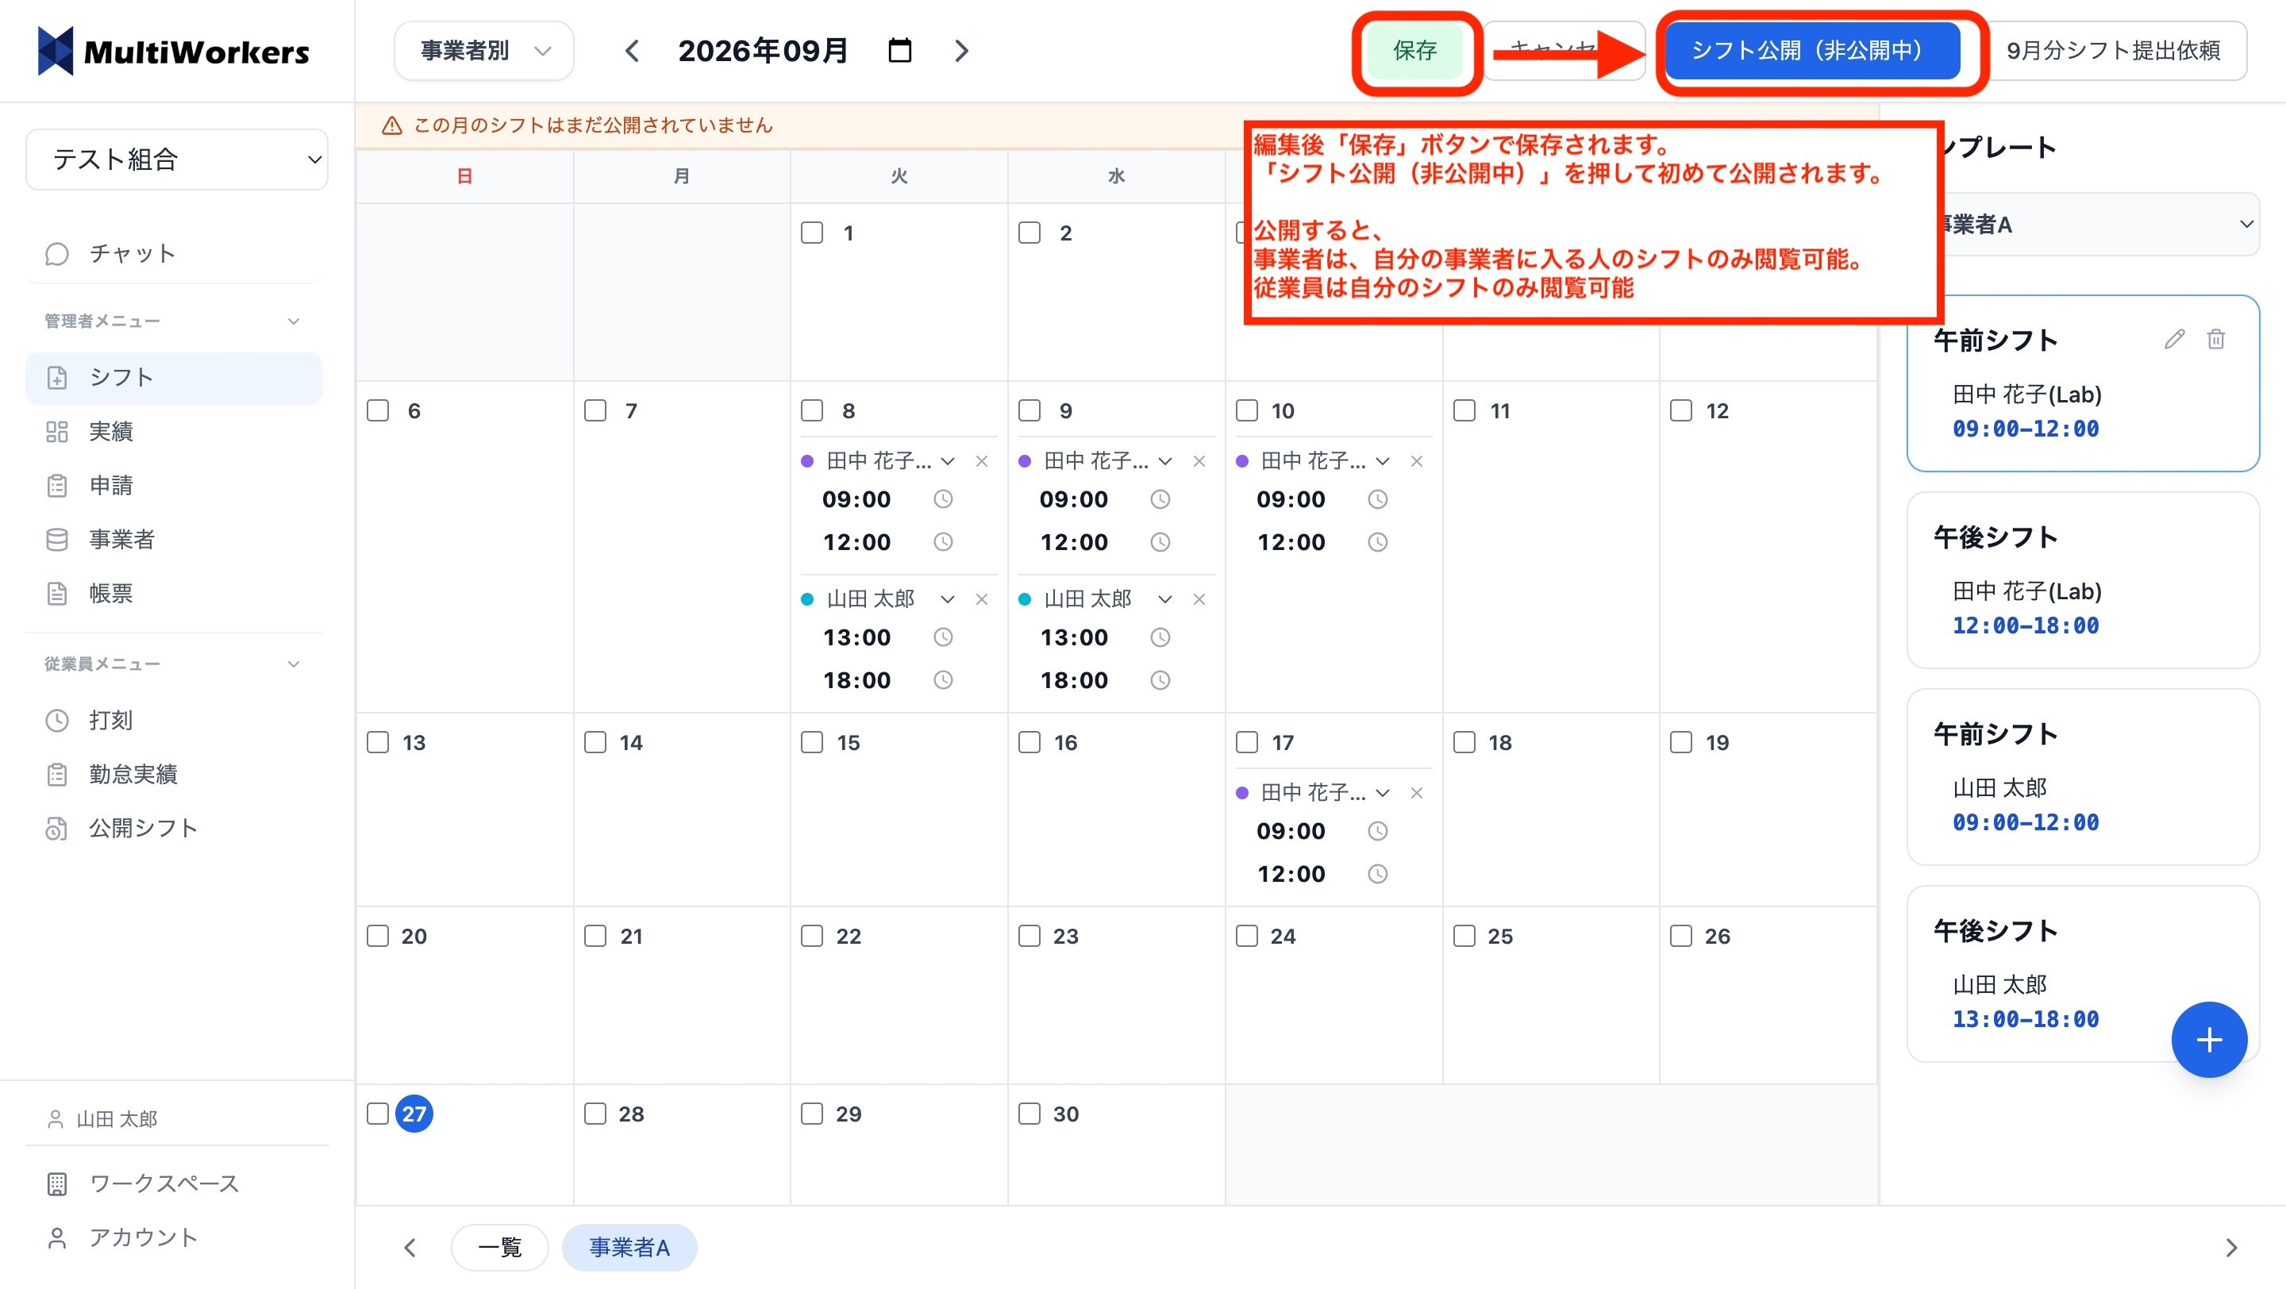Switch to 一覧 tab at bottom
This screenshot has width=2286, height=1289.
[x=499, y=1247]
